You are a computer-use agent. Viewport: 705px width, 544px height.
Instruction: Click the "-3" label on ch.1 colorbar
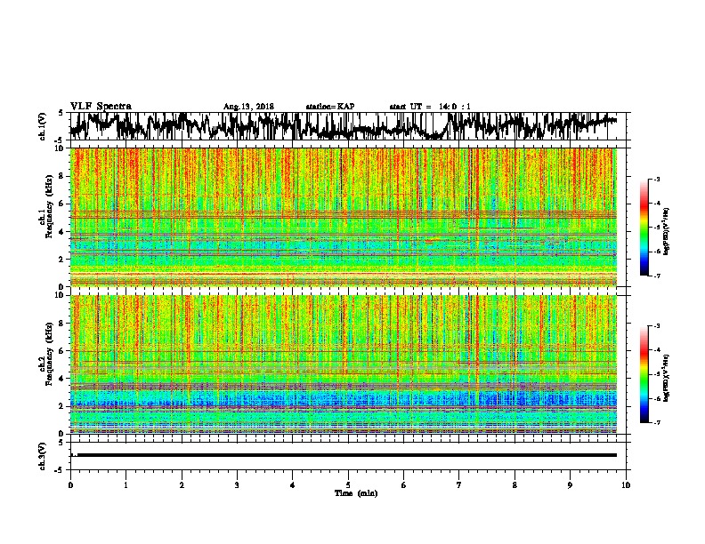656,180
